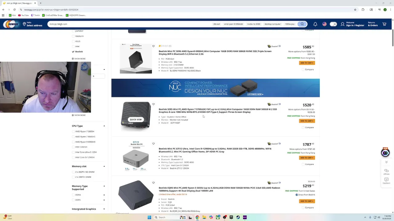Viewport: 394px width, 221px height.
Task: Open the shopping cart icon
Action: (x=384, y=24)
